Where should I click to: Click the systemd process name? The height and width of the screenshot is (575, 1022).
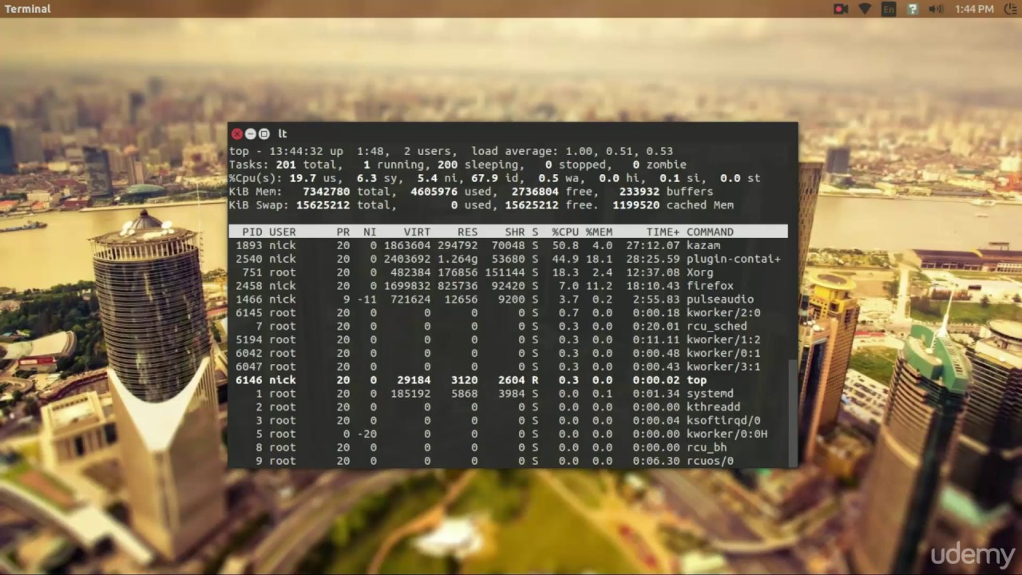click(710, 394)
